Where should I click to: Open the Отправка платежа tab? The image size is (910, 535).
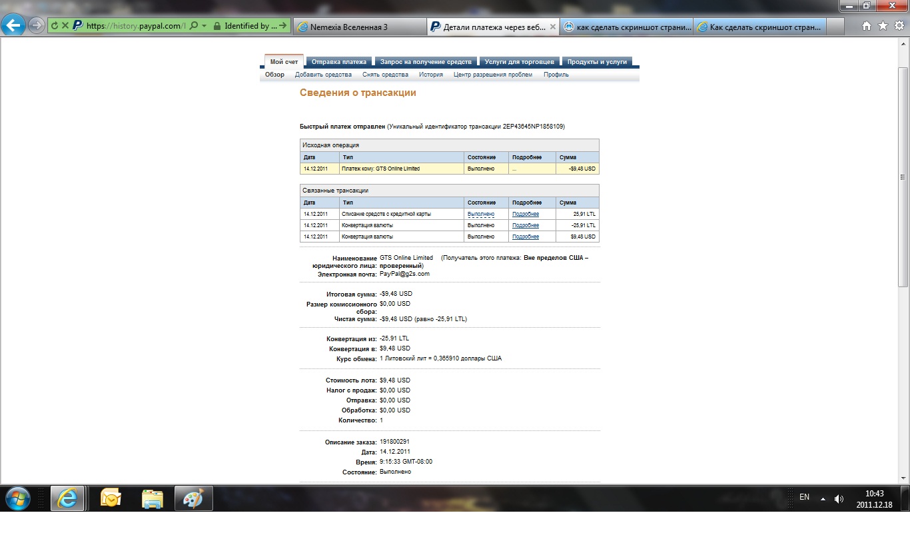pos(339,62)
